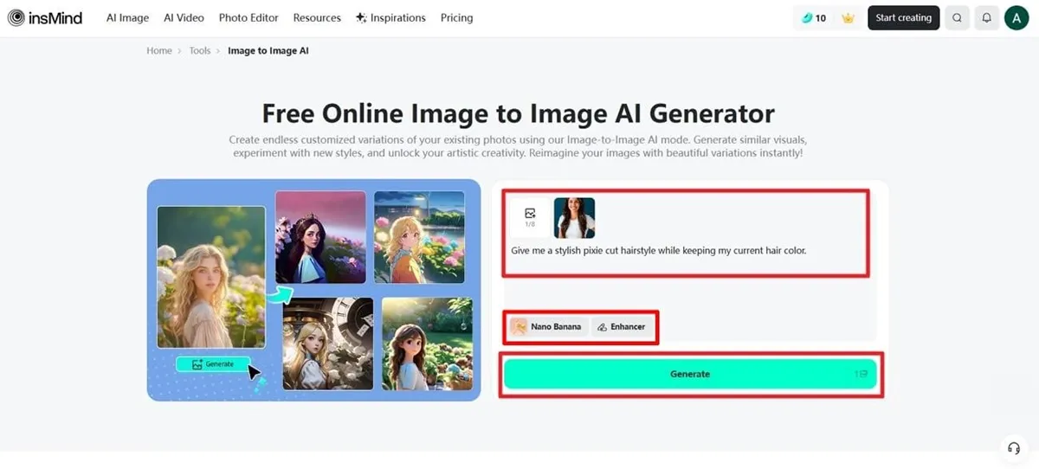Open the AI Video menu
Screen dimensions: 1039x469
[x=184, y=17]
